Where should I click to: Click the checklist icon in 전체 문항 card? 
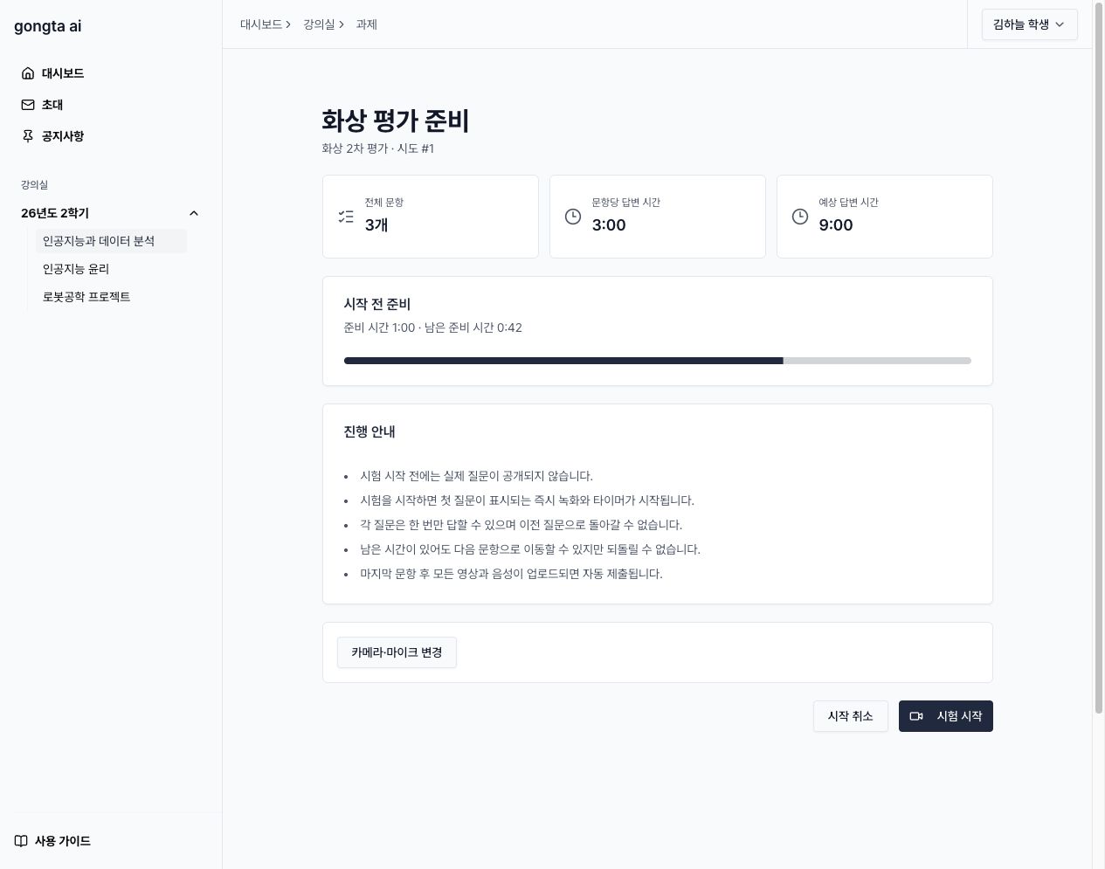point(346,217)
